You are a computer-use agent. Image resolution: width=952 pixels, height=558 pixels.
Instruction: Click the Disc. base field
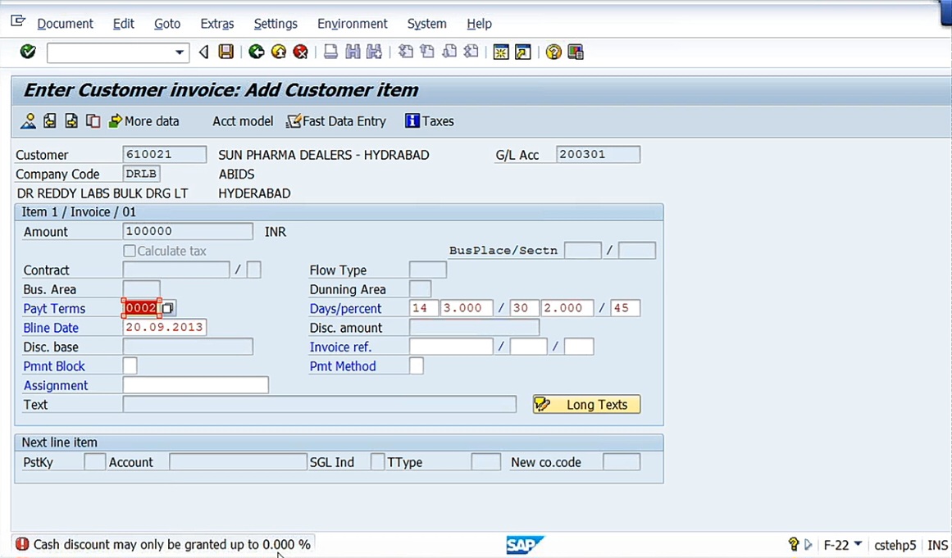point(188,347)
